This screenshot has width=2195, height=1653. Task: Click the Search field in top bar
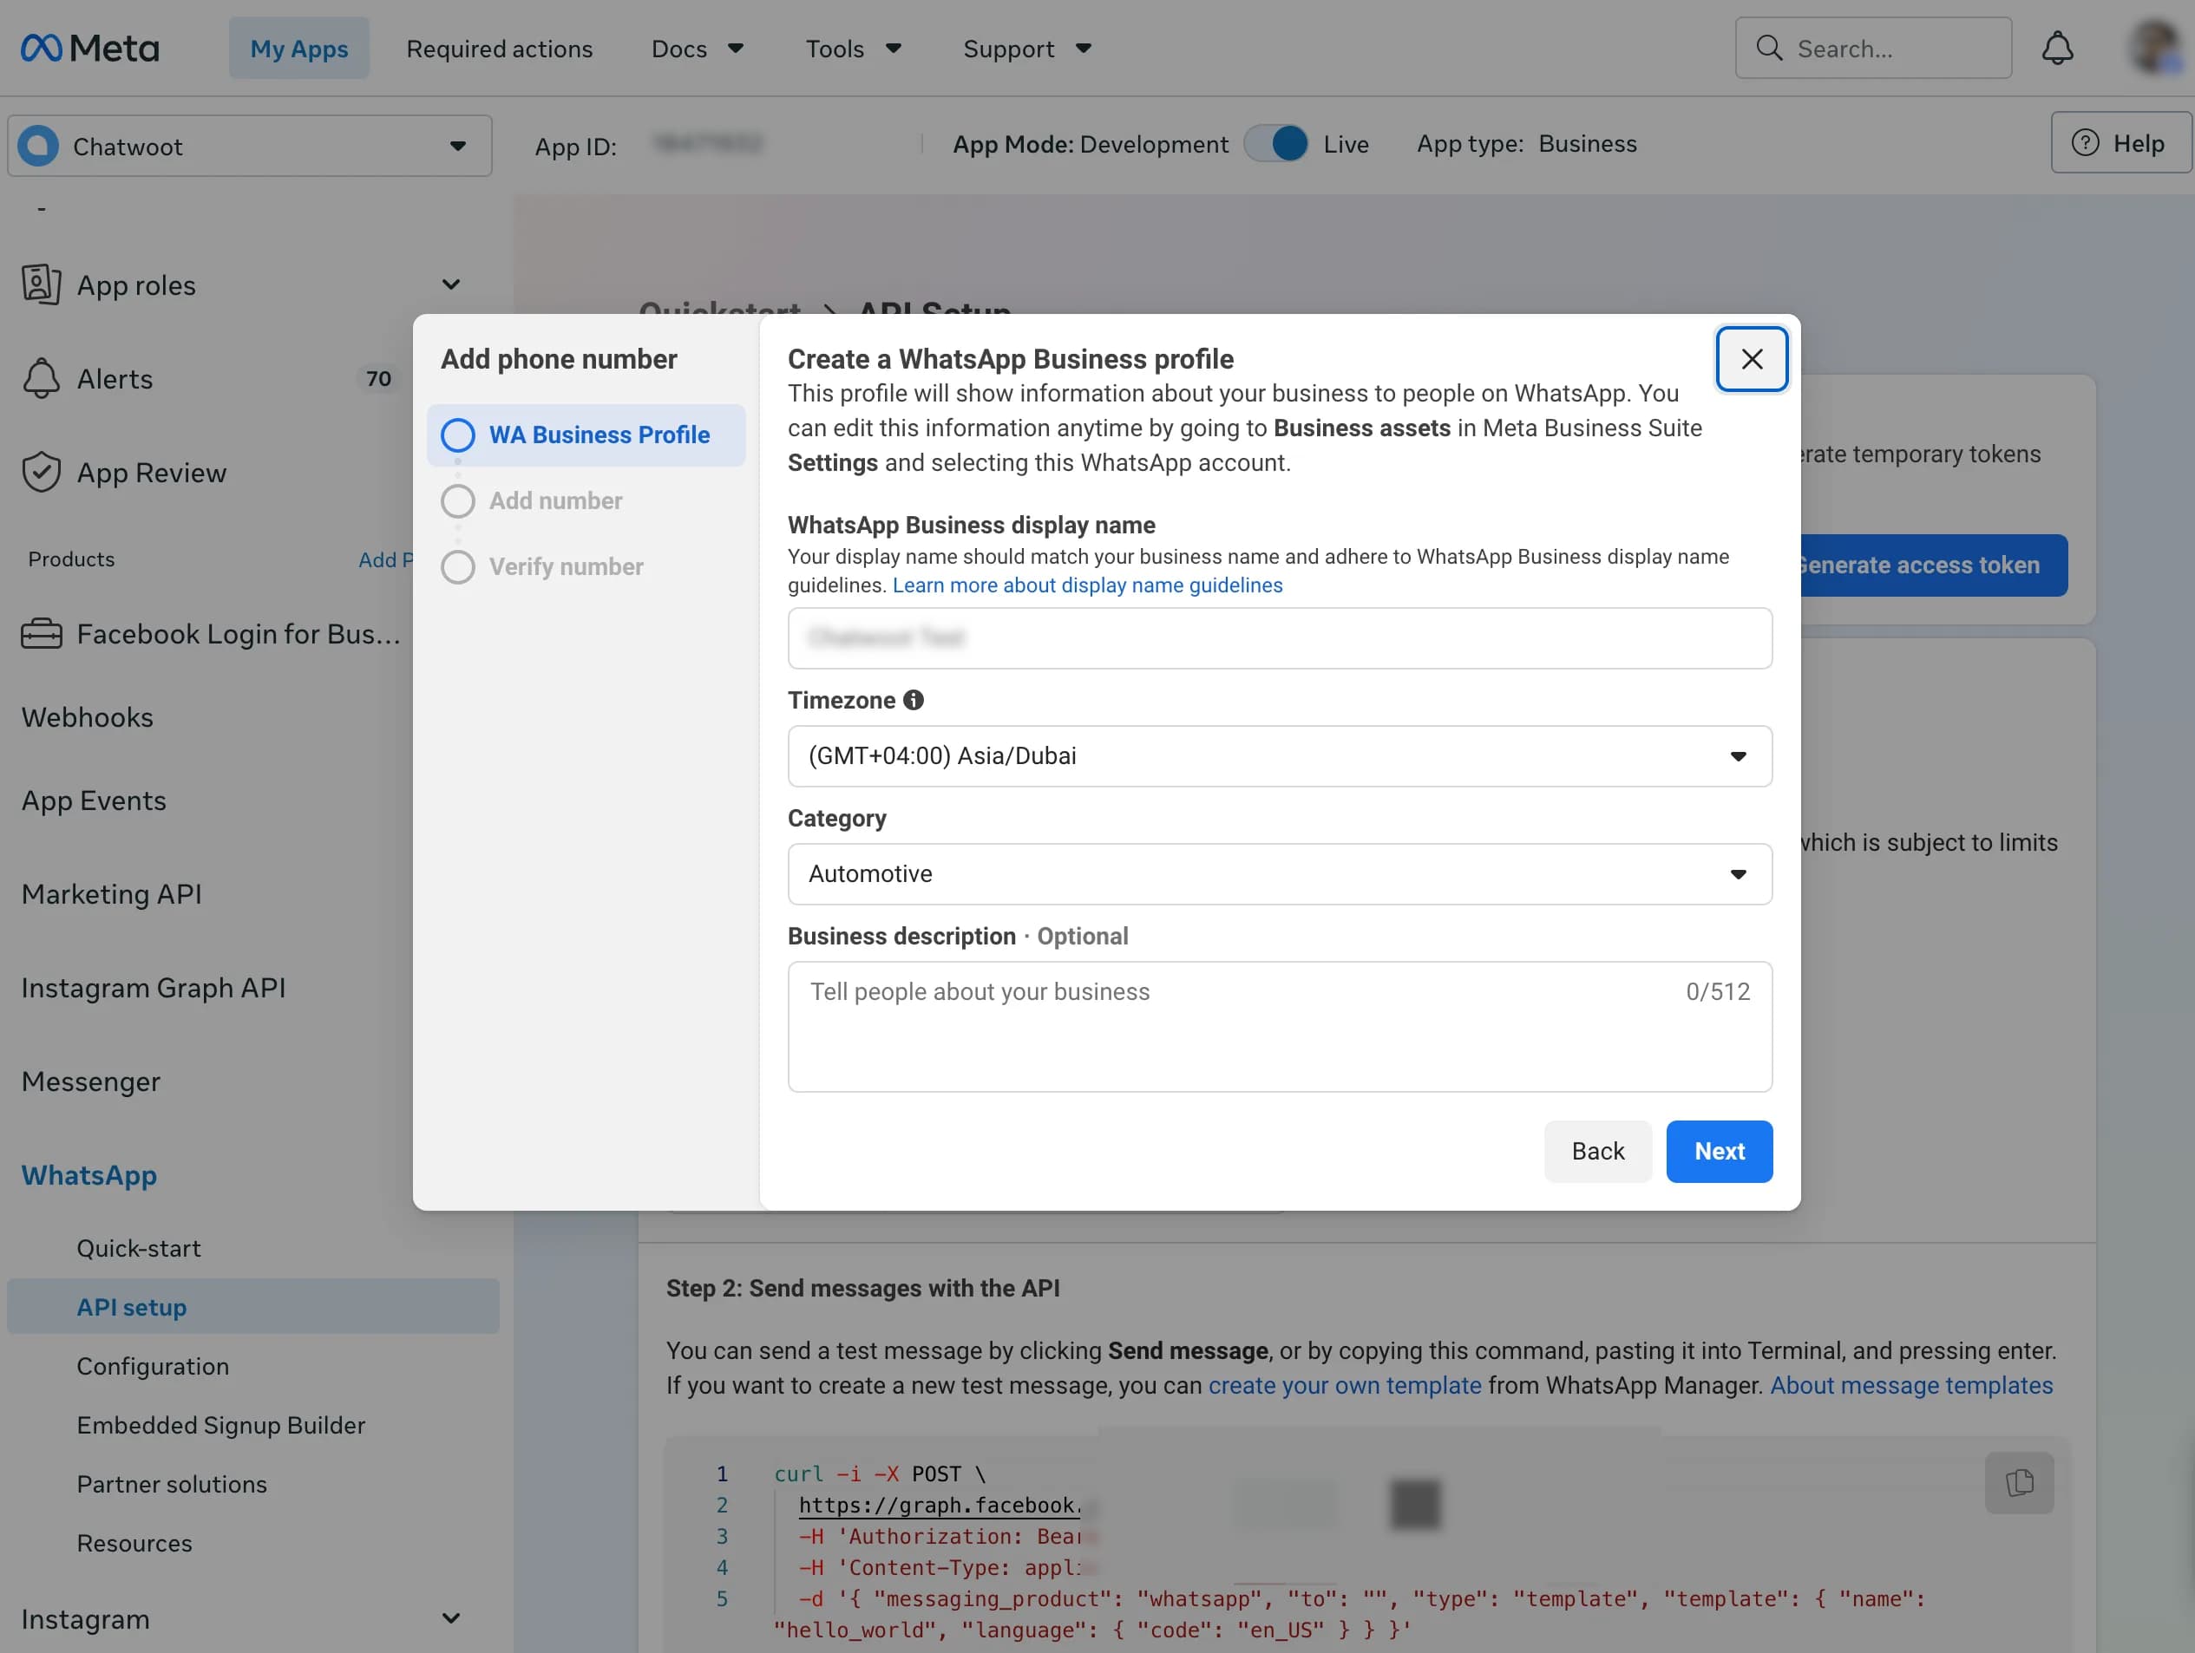pyautogui.click(x=1872, y=48)
